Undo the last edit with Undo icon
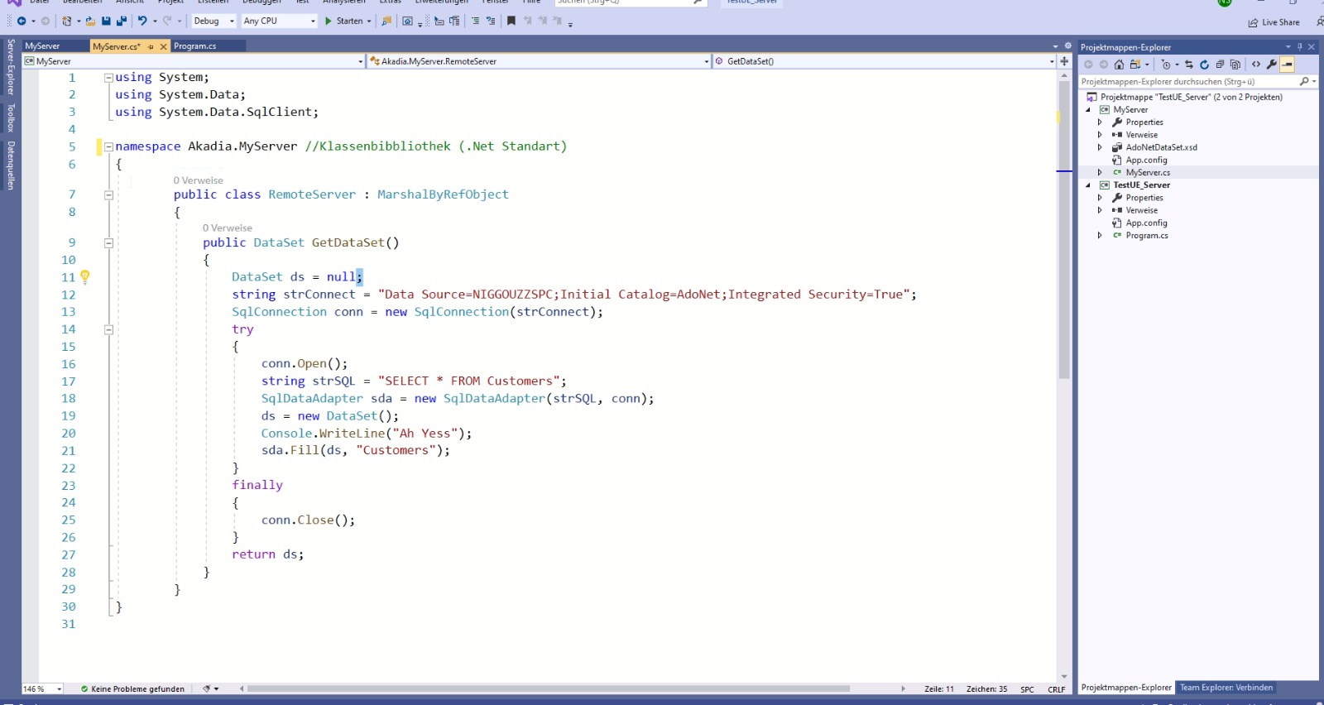Viewport: 1324px width, 705px height. click(142, 21)
